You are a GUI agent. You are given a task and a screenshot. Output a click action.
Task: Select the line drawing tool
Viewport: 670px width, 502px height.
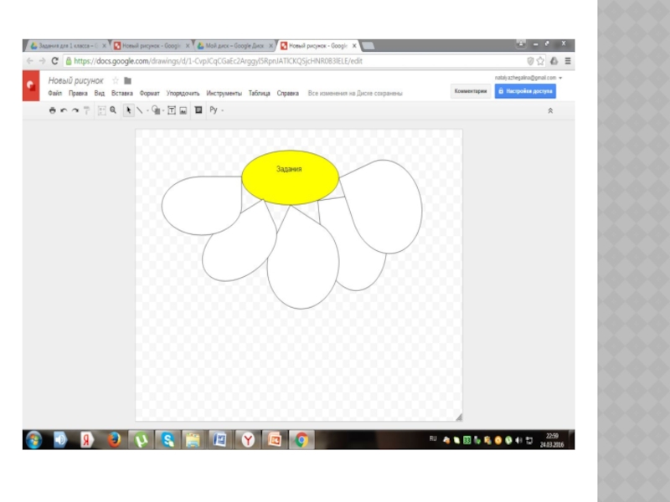[139, 110]
